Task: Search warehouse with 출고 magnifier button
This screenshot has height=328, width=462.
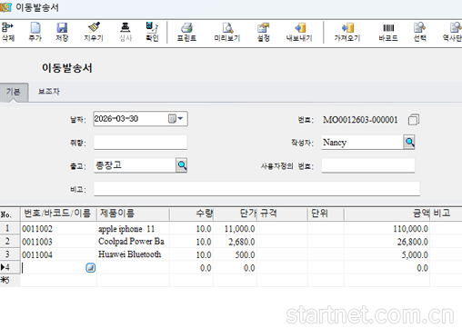Action: pyautogui.click(x=182, y=165)
